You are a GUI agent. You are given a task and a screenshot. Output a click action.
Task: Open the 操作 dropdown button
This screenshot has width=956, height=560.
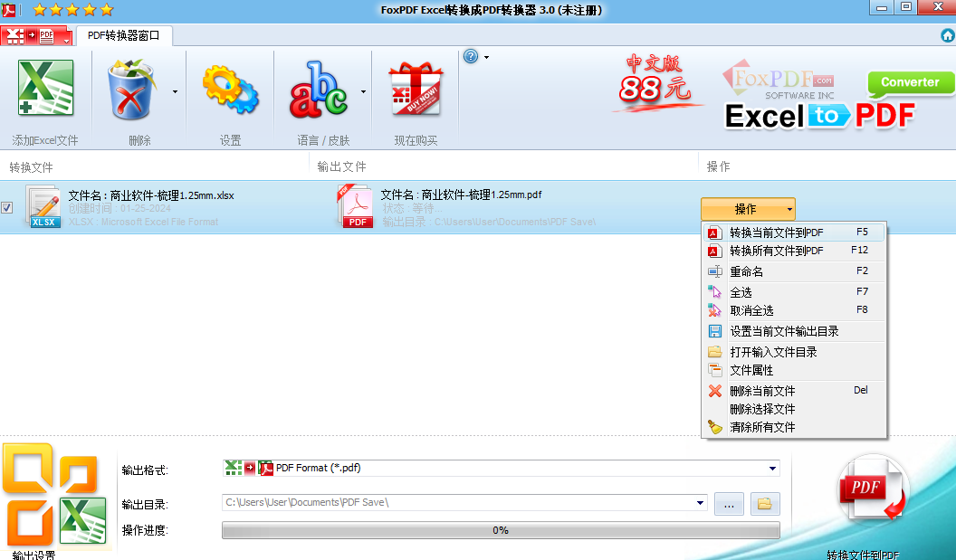click(x=748, y=209)
